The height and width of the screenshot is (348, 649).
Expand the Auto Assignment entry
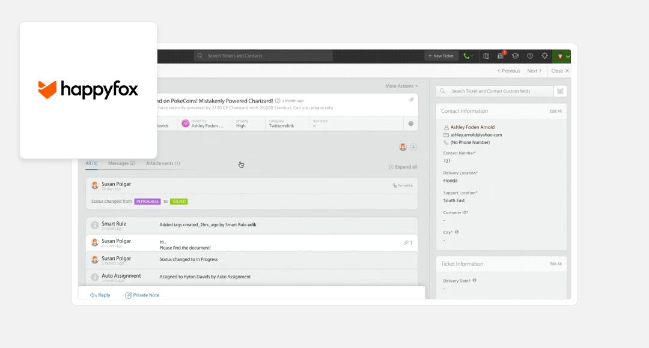[x=252, y=277]
